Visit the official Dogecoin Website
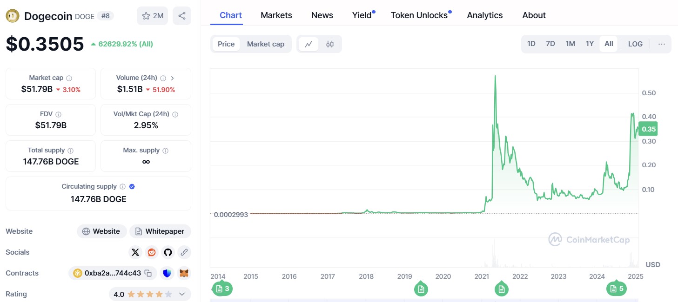Image resolution: width=678 pixels, height=302 pixels. click(x=101, y=231)
